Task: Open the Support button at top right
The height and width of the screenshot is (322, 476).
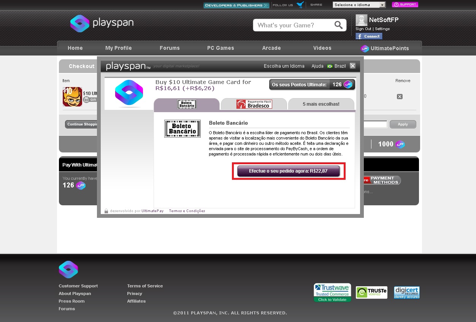Action: 405,5
